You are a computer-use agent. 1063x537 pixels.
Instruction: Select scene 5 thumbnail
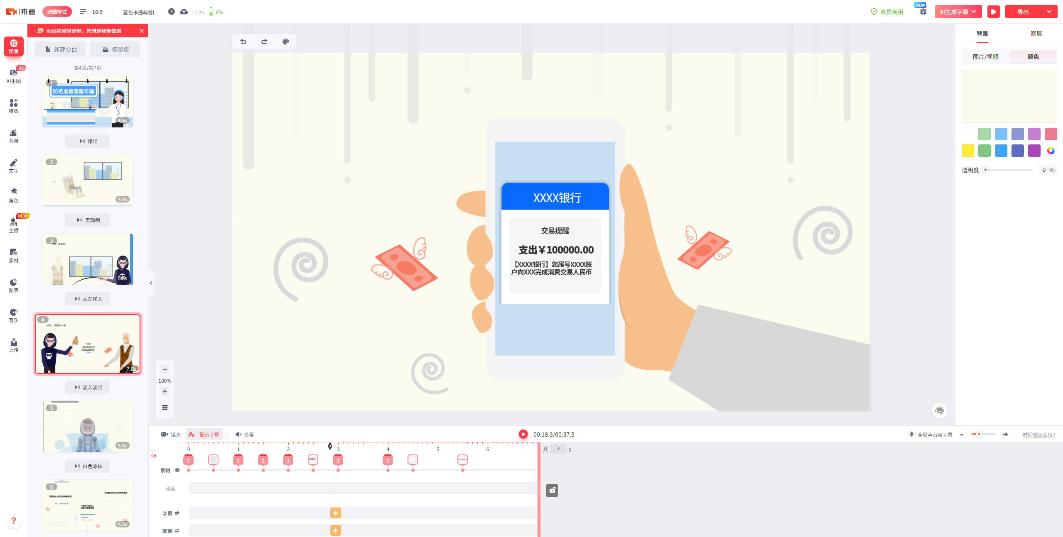(88, 426)
